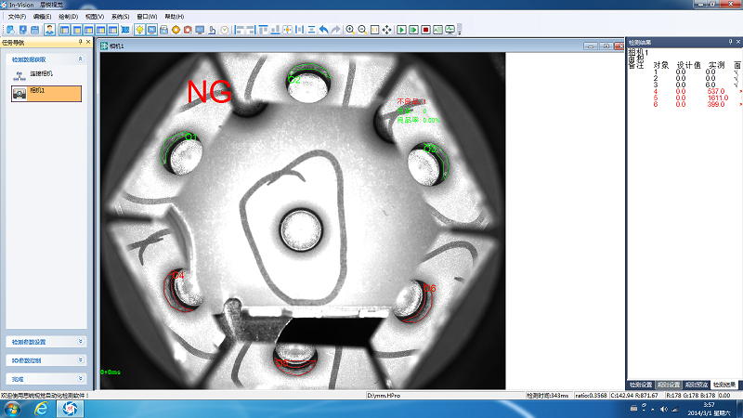The width and height of the screenshot is (743, 418).
Task: Select 相机1 in the task navigation
Action: pos(46,94)
